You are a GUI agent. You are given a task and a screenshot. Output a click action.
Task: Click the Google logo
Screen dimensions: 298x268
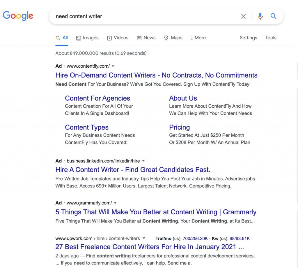[18, 15]
